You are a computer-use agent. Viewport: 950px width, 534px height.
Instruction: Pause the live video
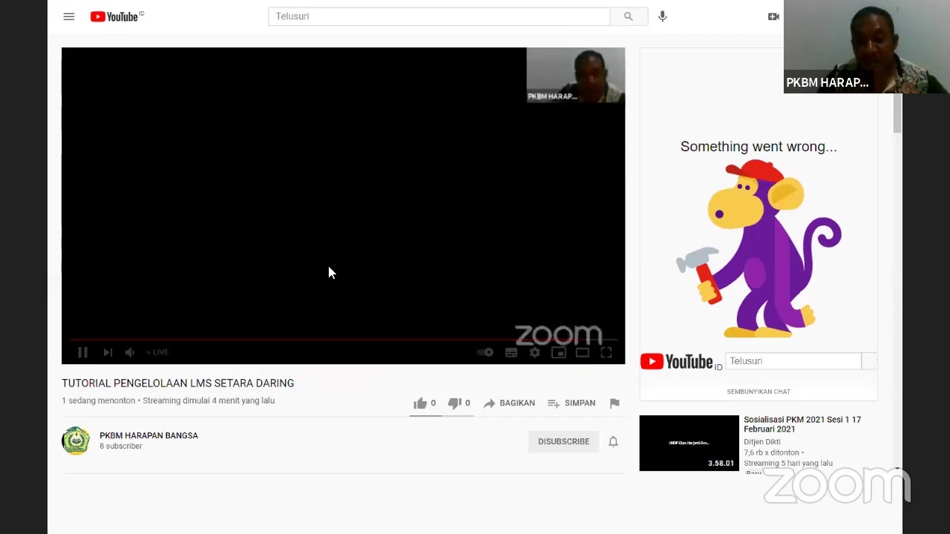point(82,352)
